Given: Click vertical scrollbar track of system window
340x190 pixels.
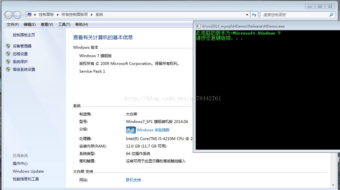Looking at the screenshot, I should point(333,168).
